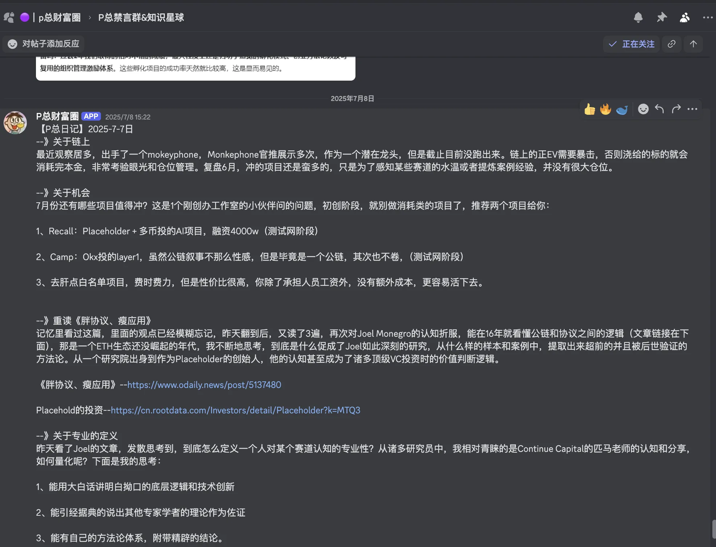Toggle the 🔥 reaction on the message
The image size is (716, 547).
coord(605,109)
